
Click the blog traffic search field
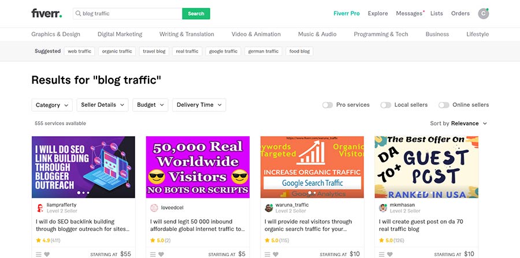(x=128, y=14)
